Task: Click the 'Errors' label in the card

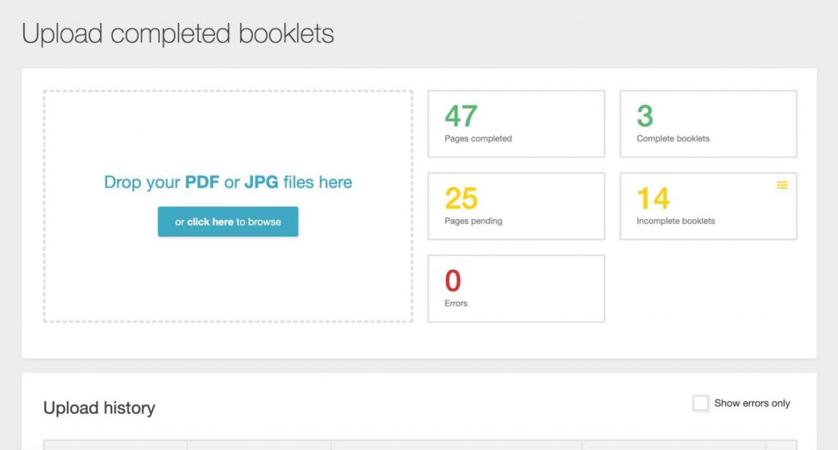Action: 456,303
